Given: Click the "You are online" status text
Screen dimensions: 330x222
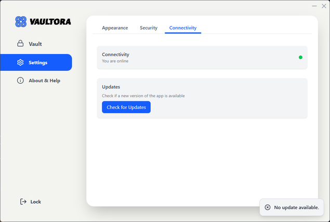Looking at the screenshot, I should point(115,61).
